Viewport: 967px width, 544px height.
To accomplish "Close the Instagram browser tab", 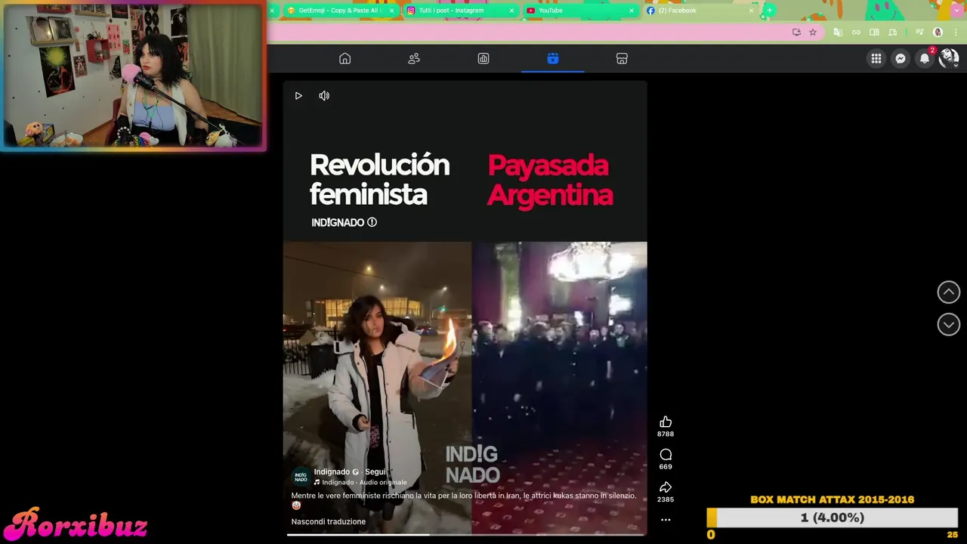I will (511, 11).
